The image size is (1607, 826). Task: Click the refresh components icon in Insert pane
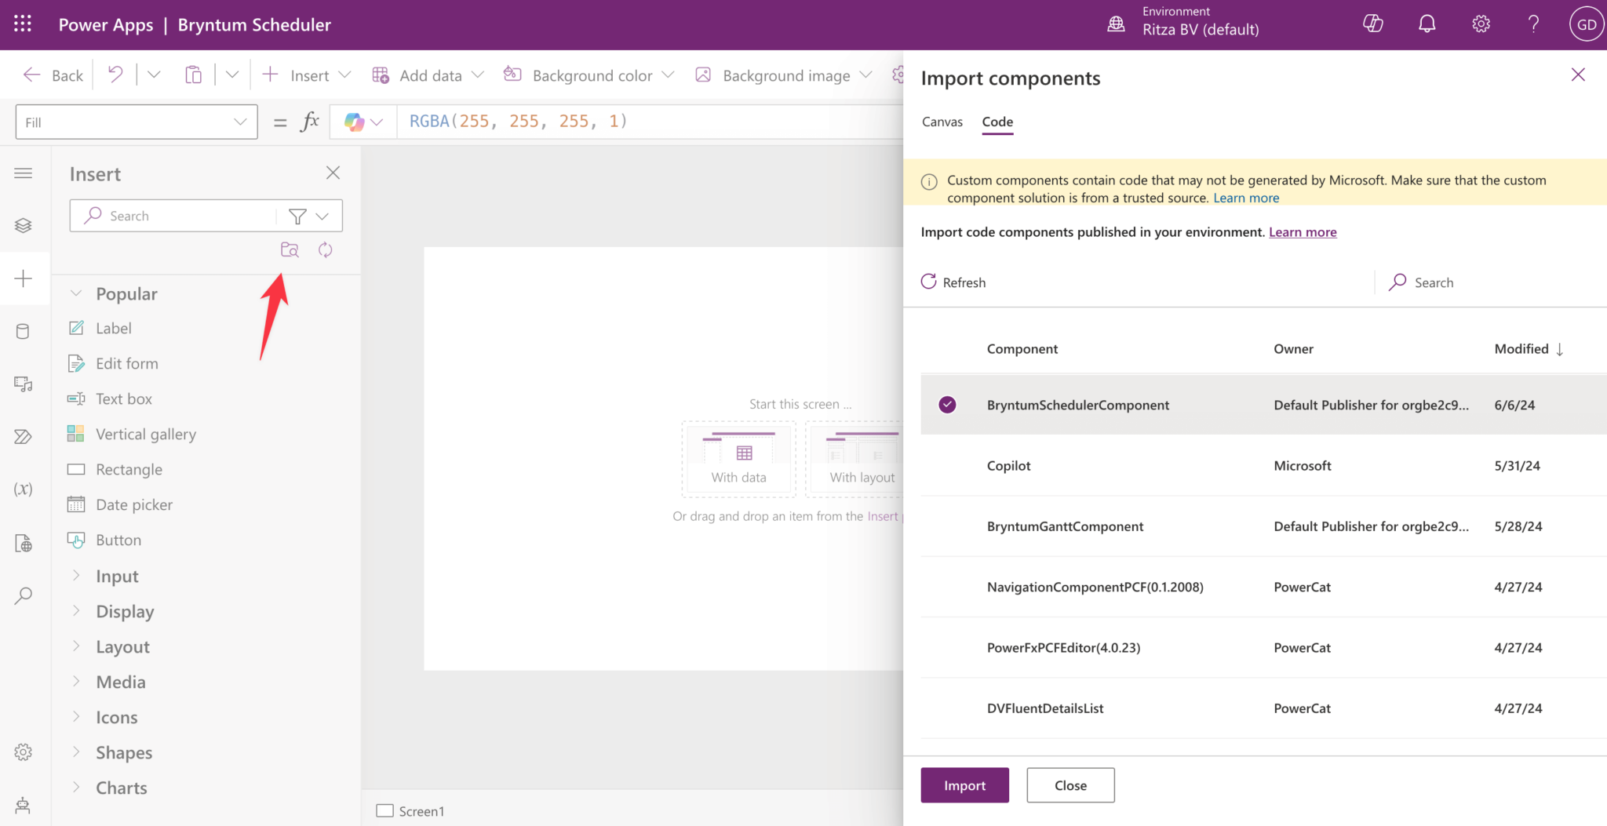325,249
